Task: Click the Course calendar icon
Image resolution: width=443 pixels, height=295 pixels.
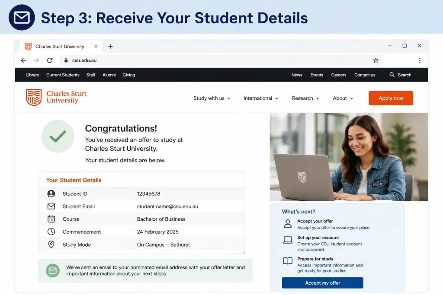Action: (x=51, y=219)
